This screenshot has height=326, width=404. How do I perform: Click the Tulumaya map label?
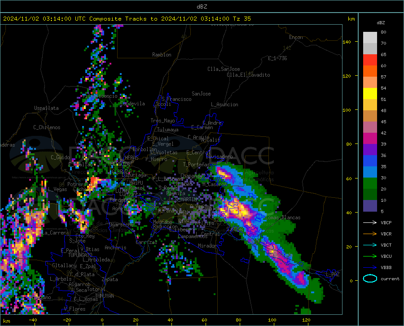pos(167,130)
